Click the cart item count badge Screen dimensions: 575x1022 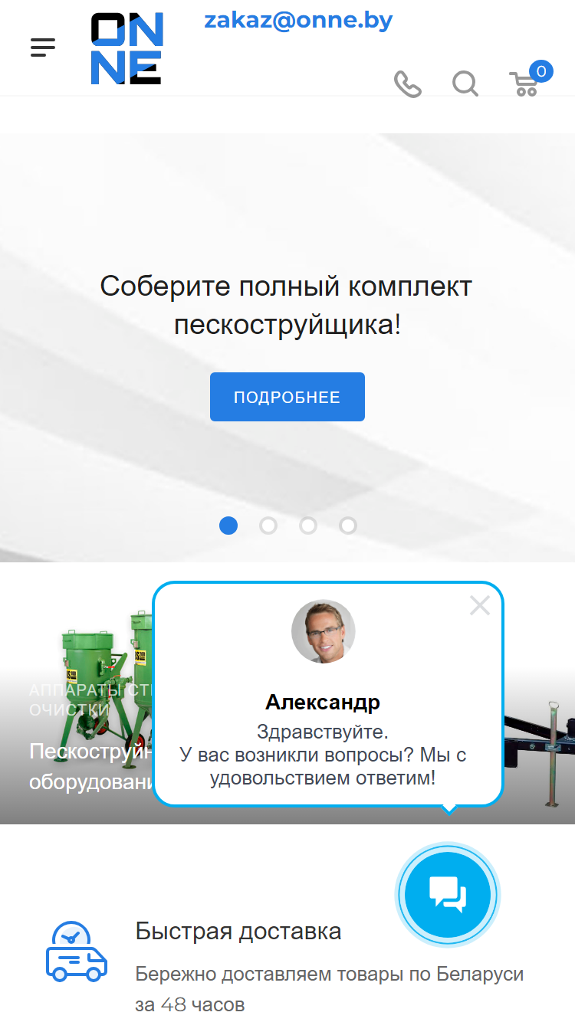tap(541, 72)
